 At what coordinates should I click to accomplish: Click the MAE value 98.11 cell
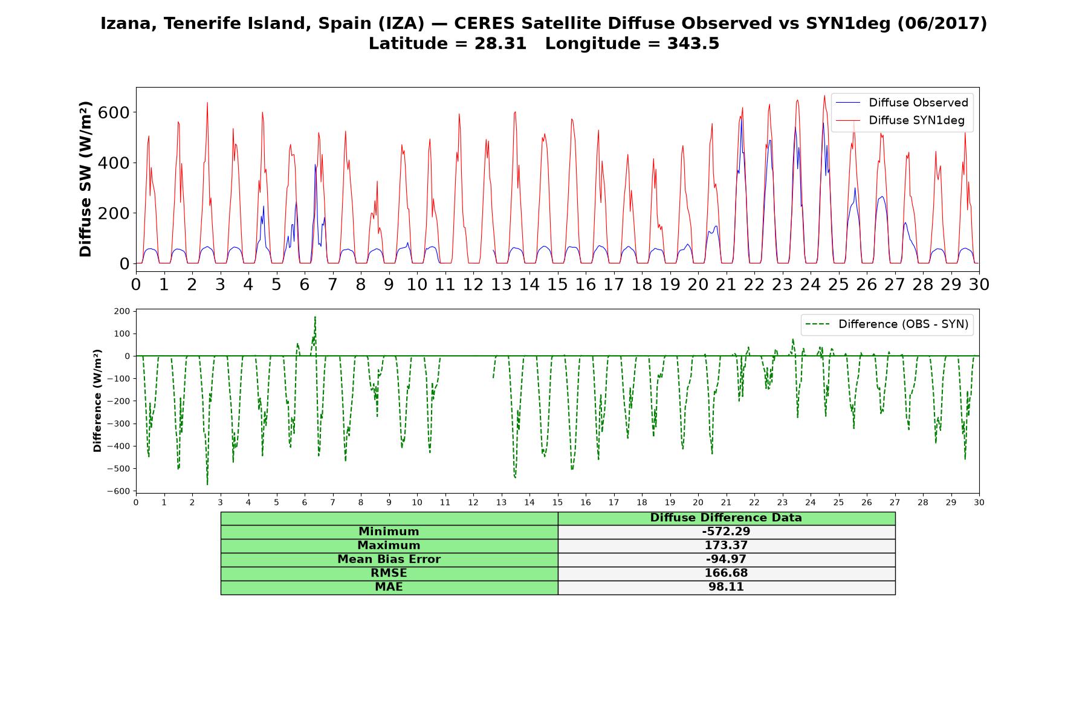726,587
